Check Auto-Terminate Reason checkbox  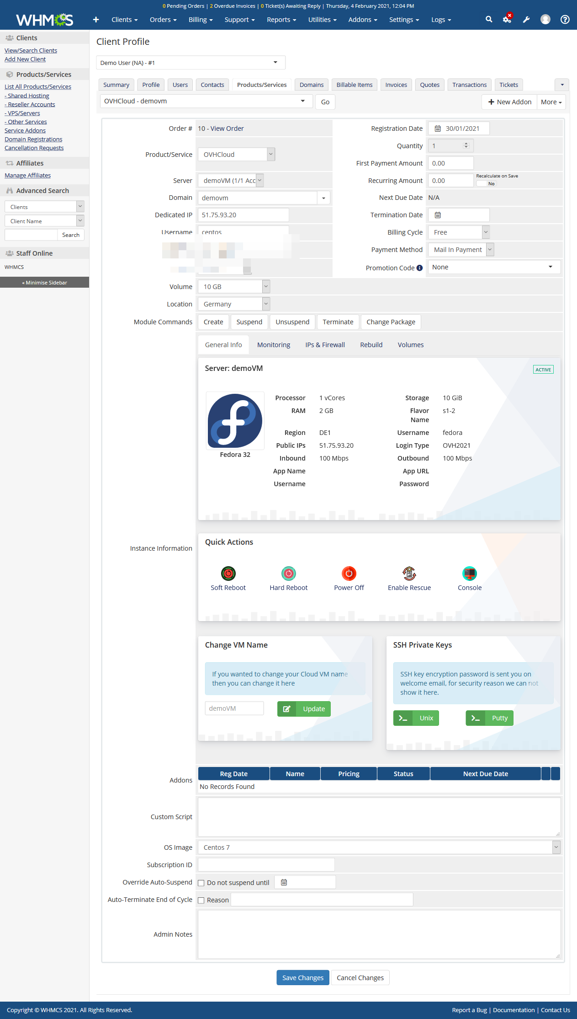pos(201,901)
